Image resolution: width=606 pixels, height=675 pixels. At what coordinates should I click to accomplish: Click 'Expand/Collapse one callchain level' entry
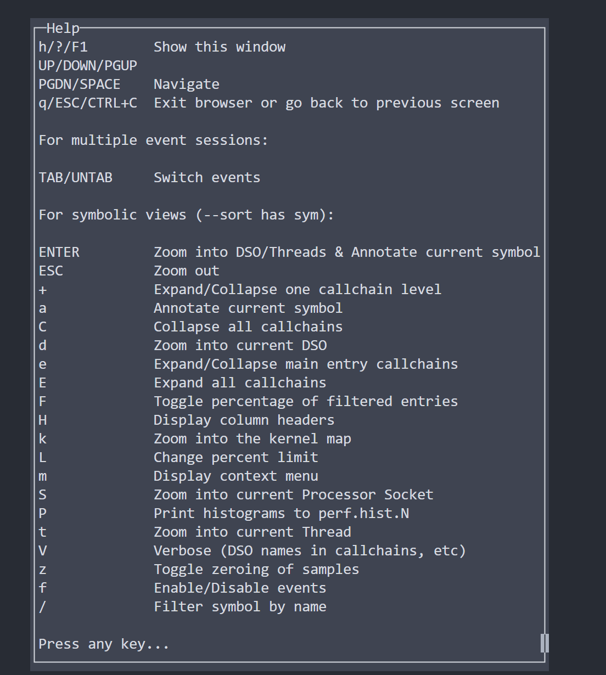pos(297,289)
